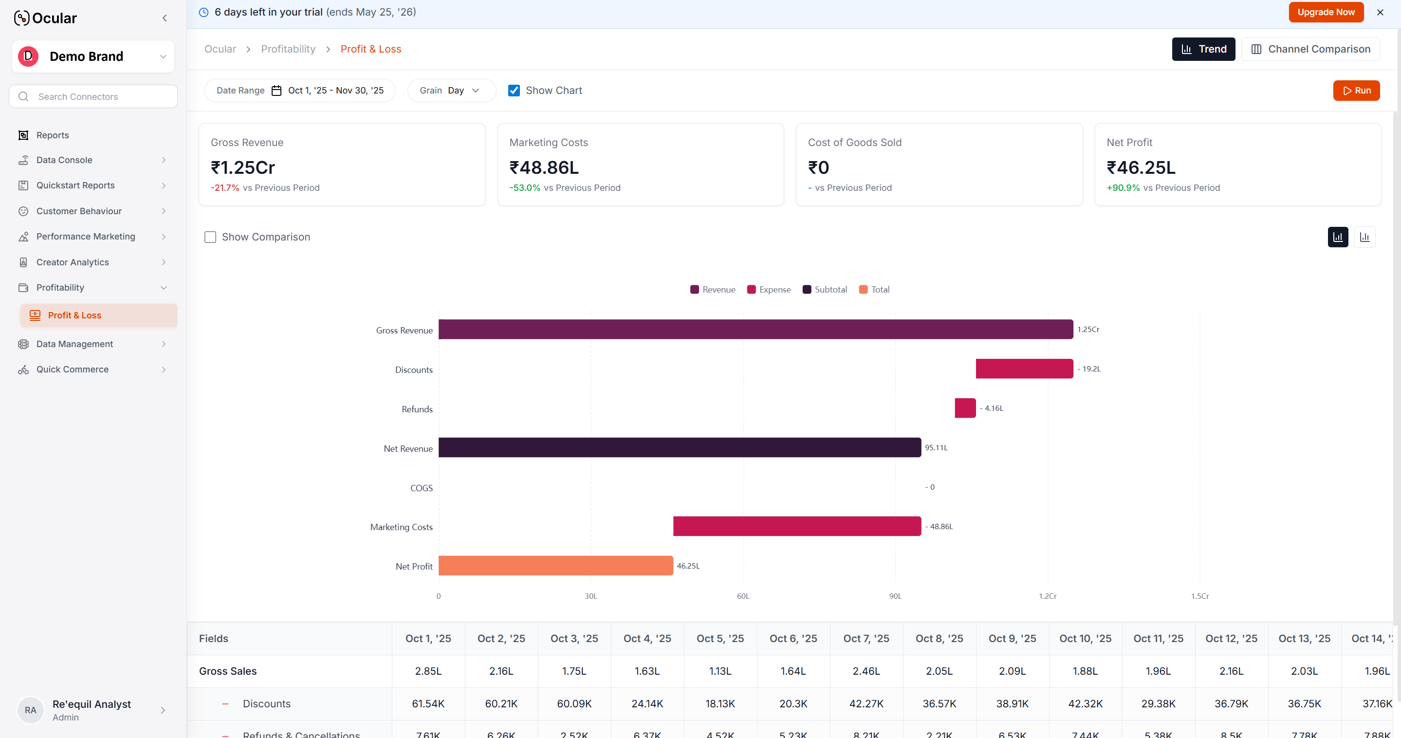1401x738 pixels.
Task: Toggle Subtotal series in chart legend
Action: pos(825,289)
